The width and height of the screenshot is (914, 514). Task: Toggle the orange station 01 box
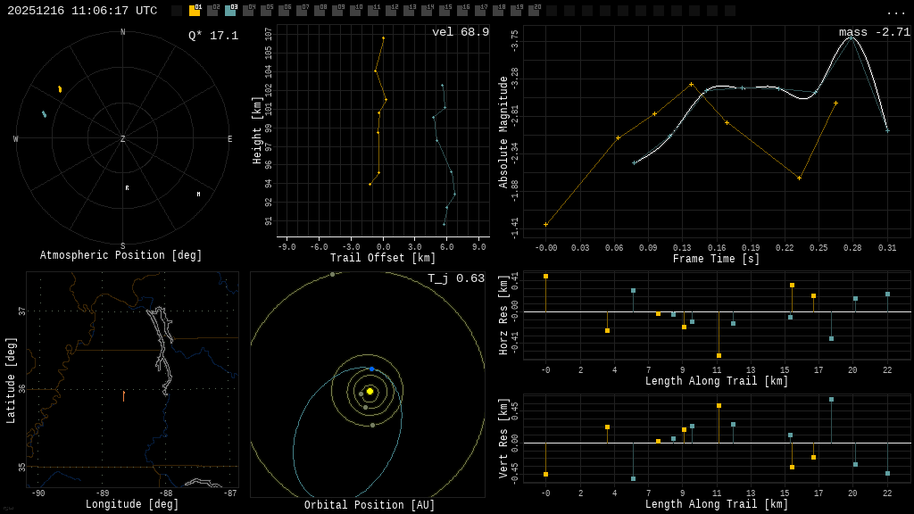tap(195, 11)
